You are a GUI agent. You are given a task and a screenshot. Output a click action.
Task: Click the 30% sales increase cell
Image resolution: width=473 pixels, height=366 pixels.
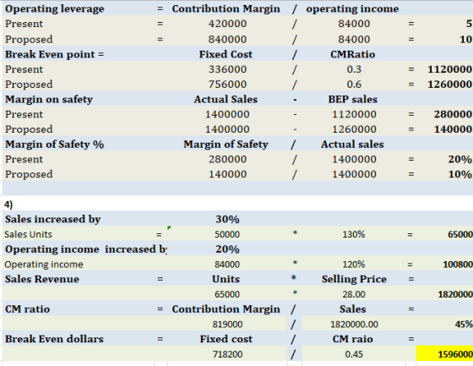click(x=227, y=219)
